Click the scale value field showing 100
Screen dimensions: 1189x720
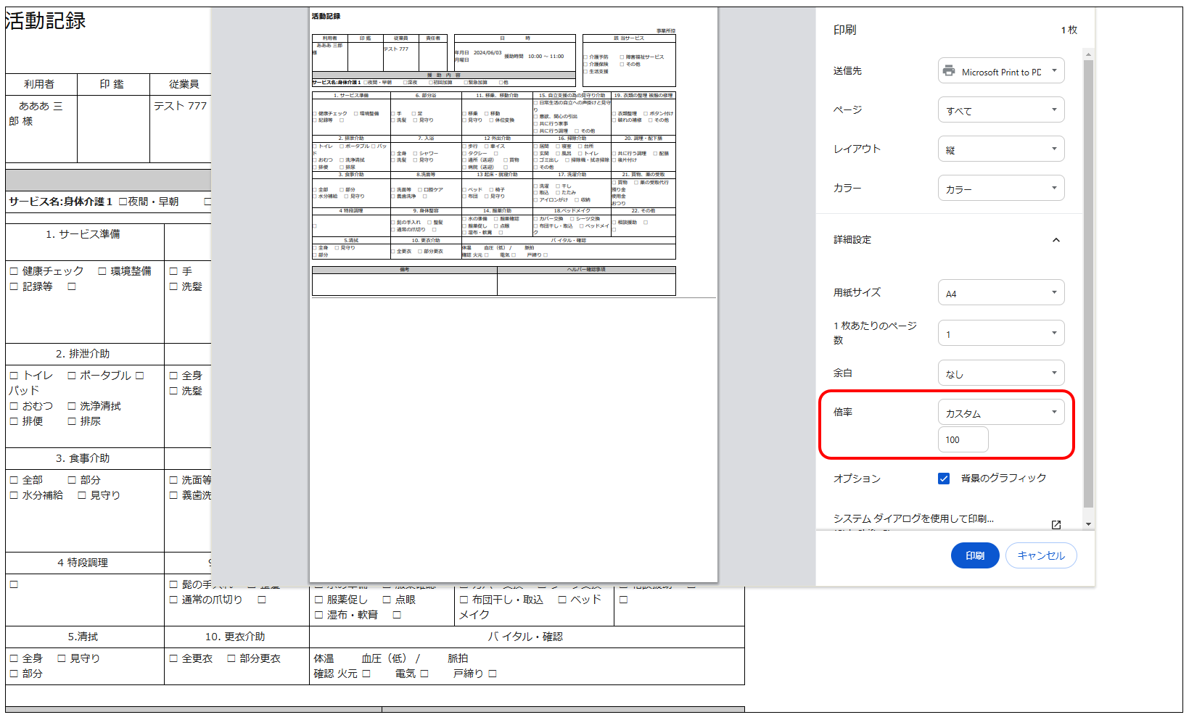click(963, 440)
